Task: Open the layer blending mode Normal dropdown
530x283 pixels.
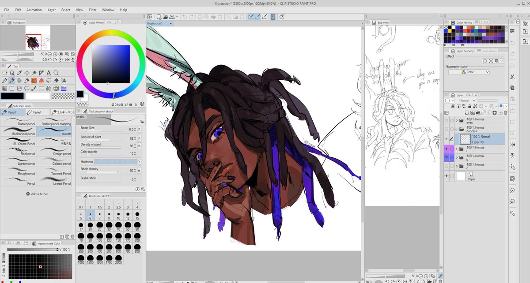Action: (467, 101)
